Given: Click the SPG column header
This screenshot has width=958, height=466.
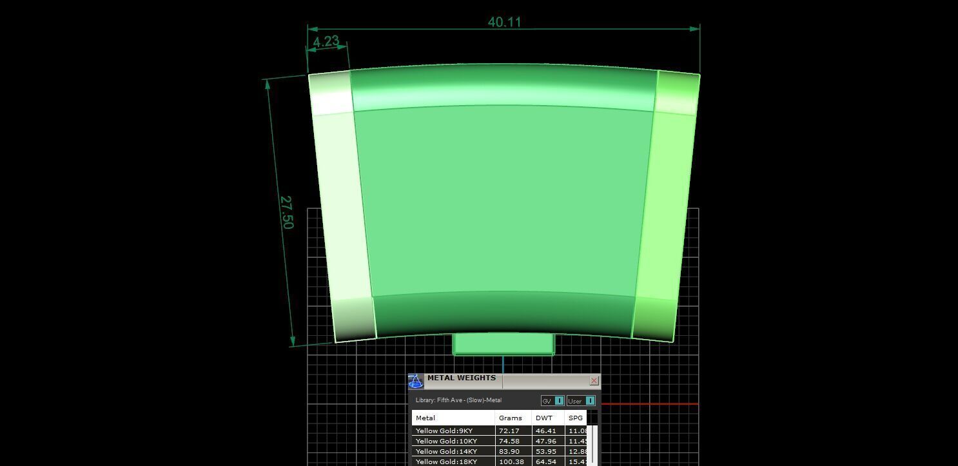Looking at the screenshot, I should (576, 418).
